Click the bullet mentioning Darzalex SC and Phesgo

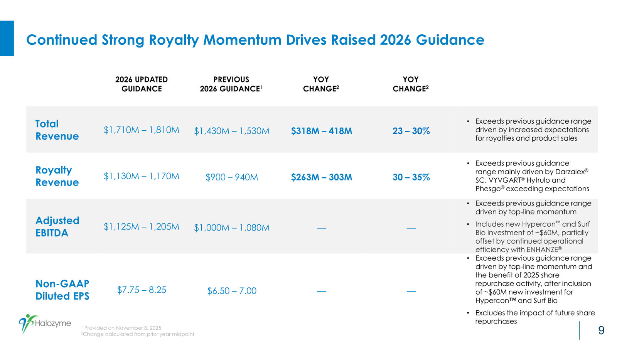528,176
